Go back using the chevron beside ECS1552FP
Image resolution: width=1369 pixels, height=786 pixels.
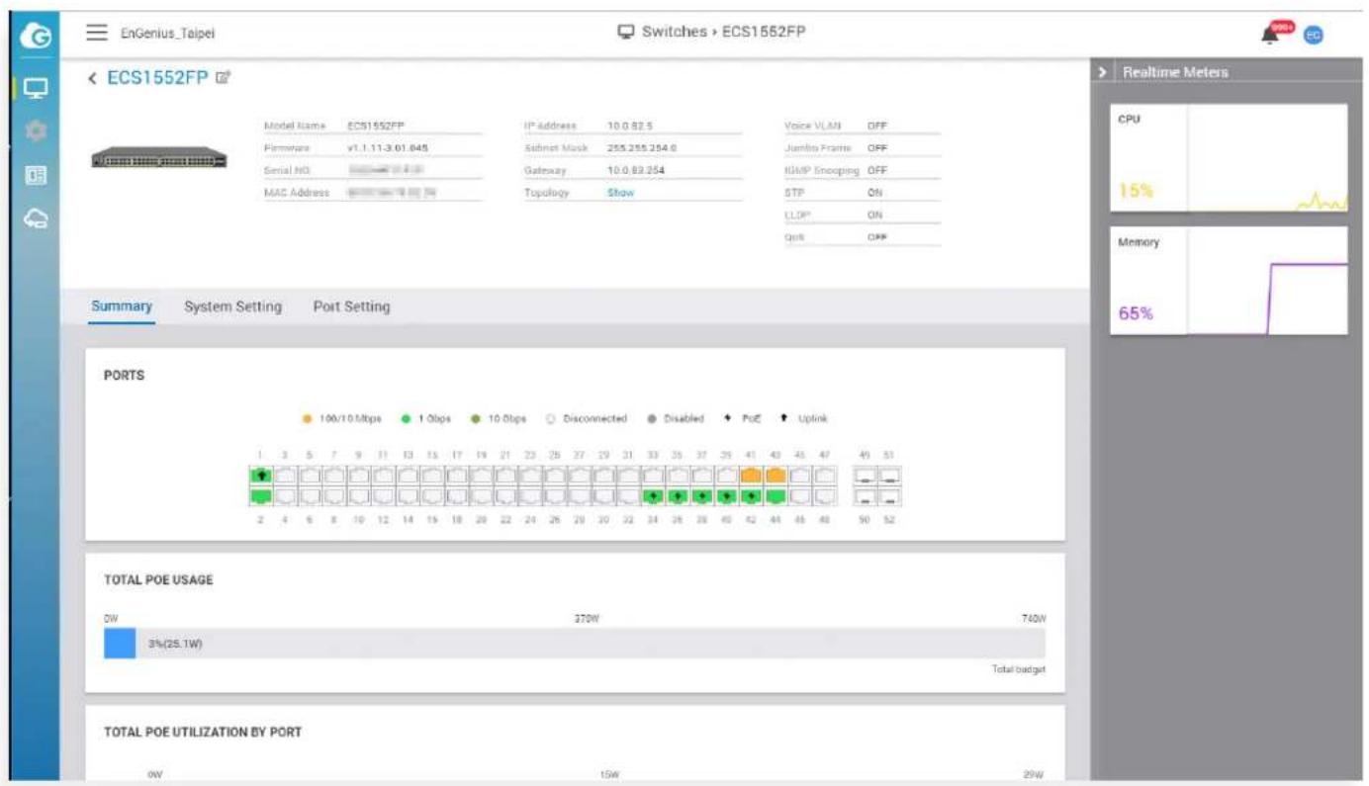coord(92,78)
